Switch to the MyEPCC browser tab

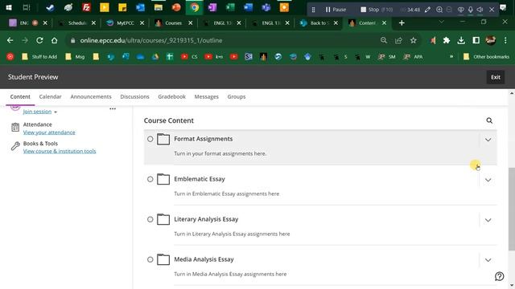tap(126, 23)
